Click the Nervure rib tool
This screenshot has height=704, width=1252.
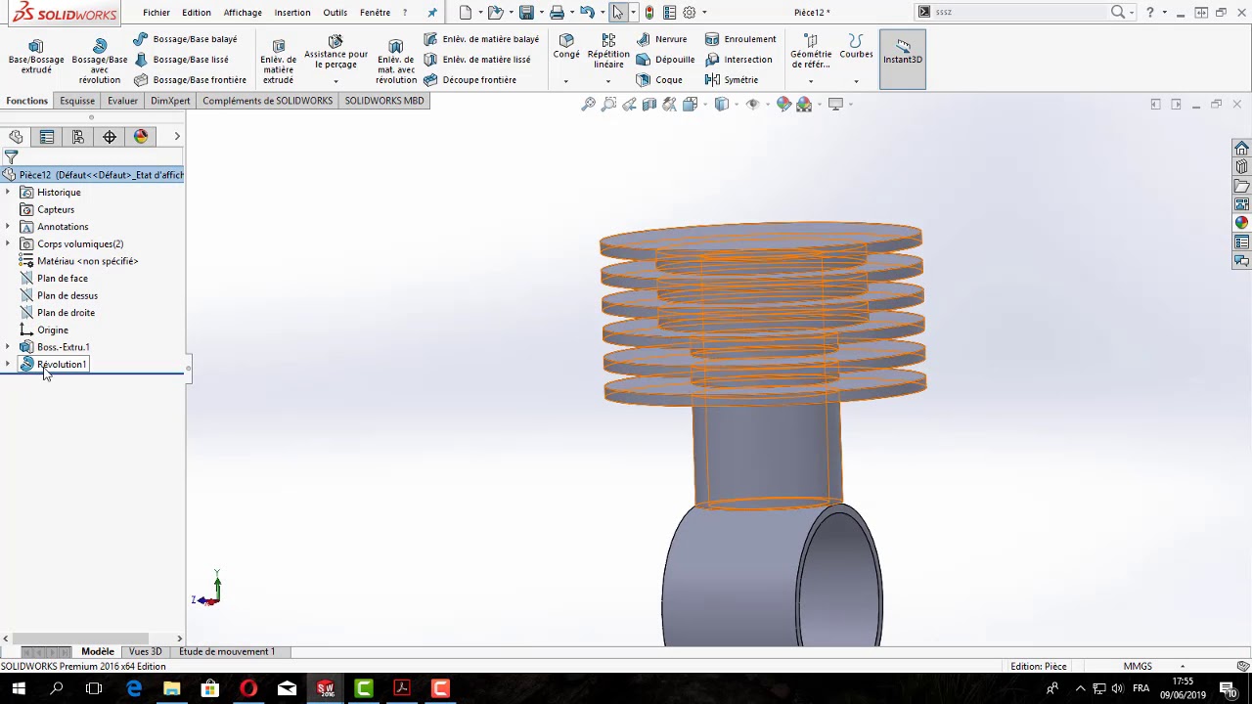click(661, 39)
